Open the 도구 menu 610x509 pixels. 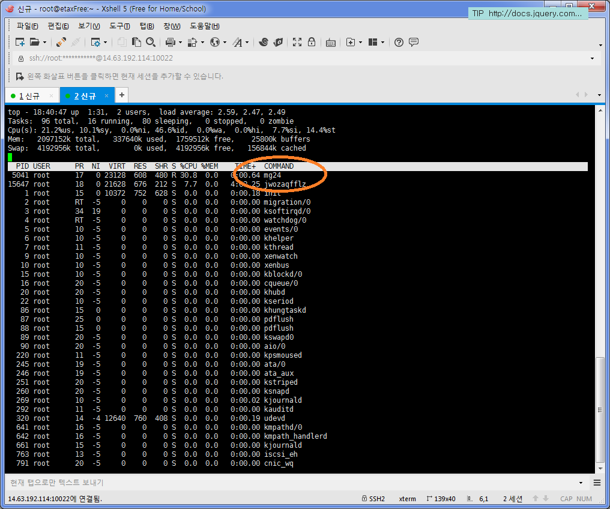point(119,26)
